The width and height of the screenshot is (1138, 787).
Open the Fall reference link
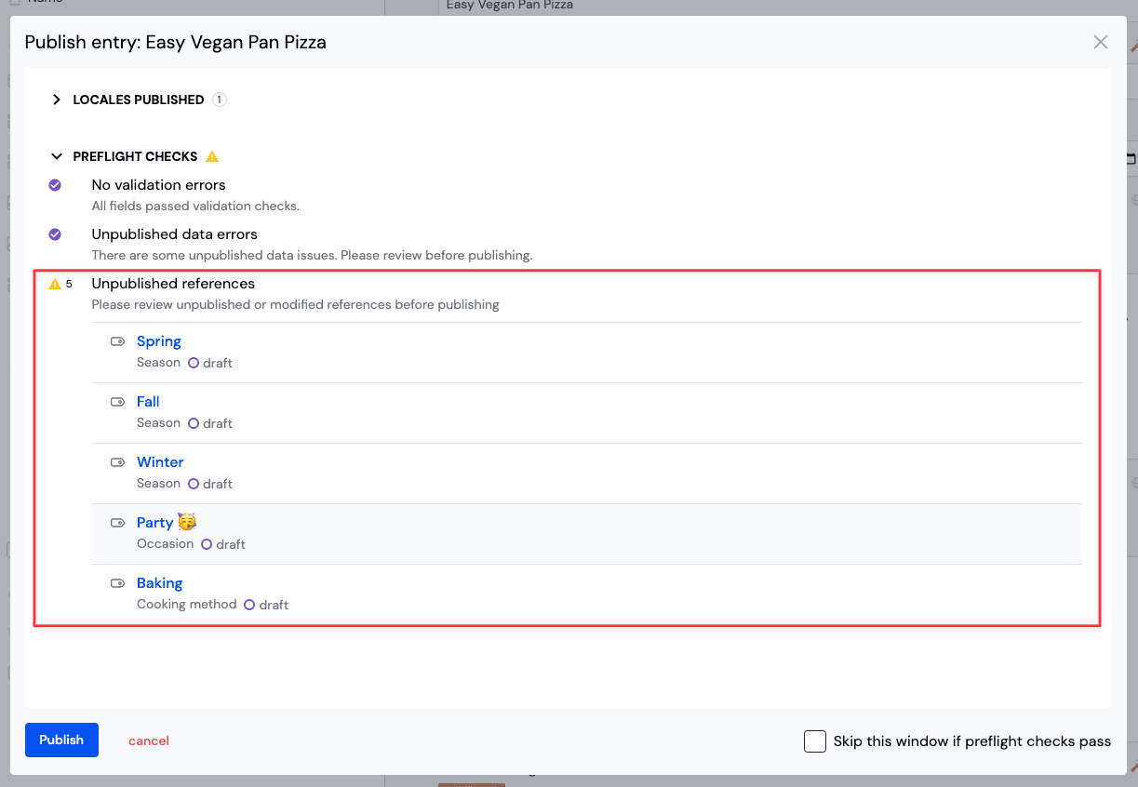pos(148,402)
